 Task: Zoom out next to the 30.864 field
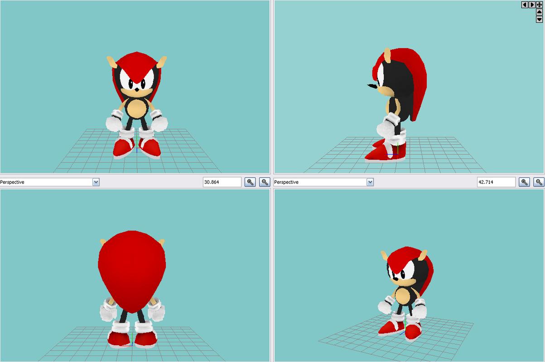(265, 182)
